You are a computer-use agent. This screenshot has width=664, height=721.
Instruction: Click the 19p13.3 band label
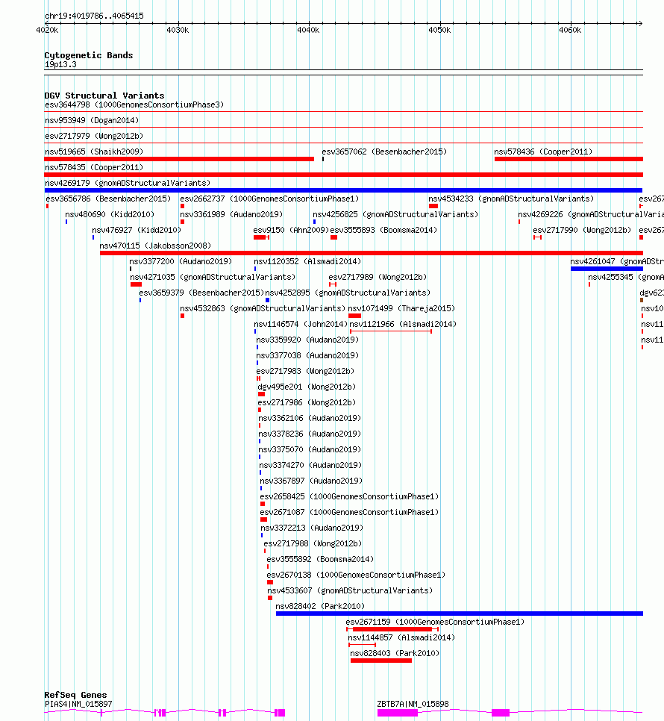tap(60, 64)
